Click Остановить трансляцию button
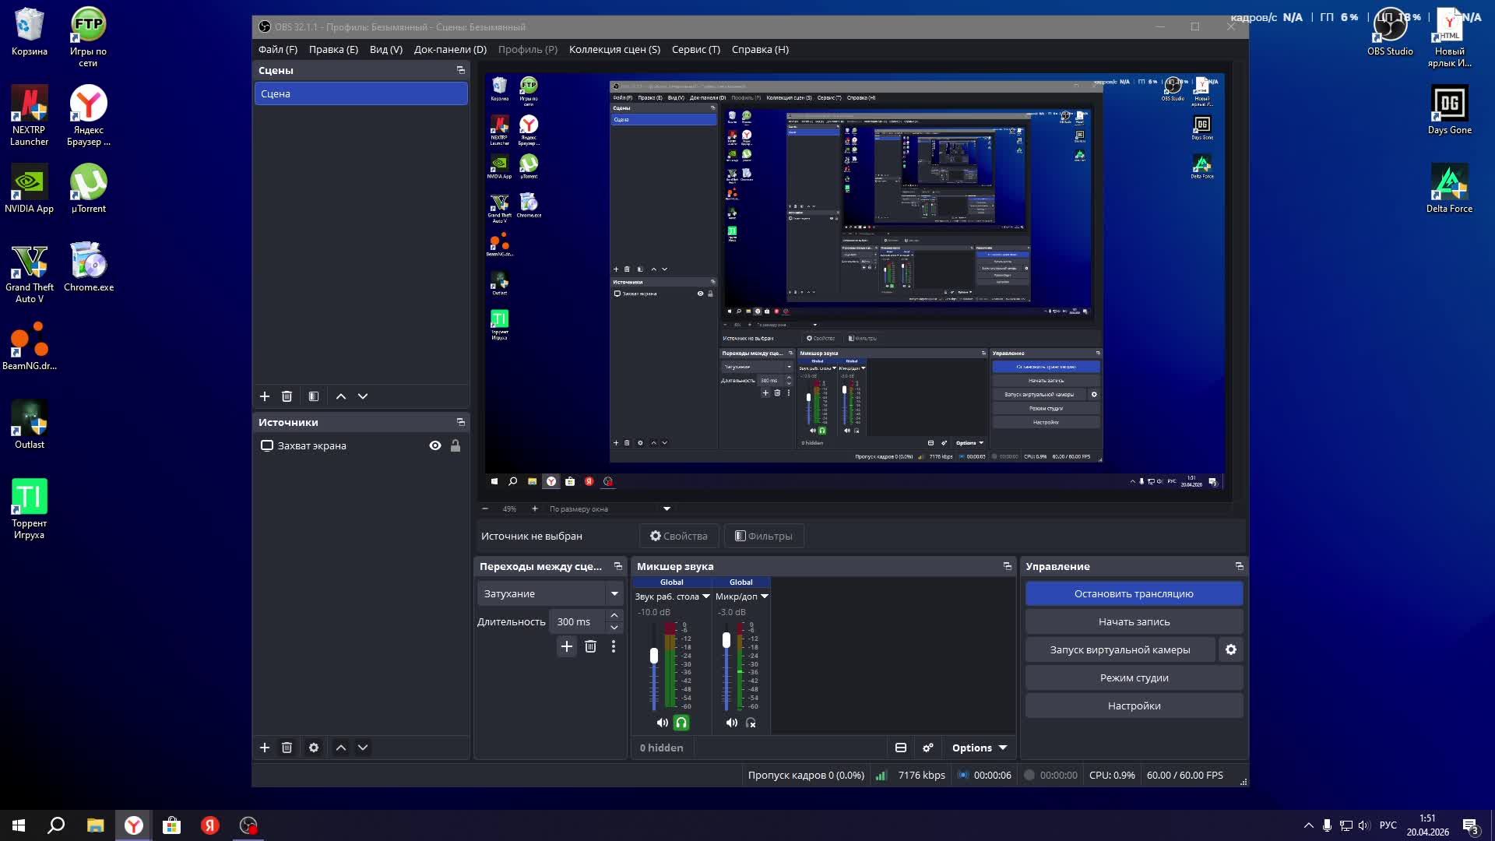1495x841 pixels. tap(1134, 593)
